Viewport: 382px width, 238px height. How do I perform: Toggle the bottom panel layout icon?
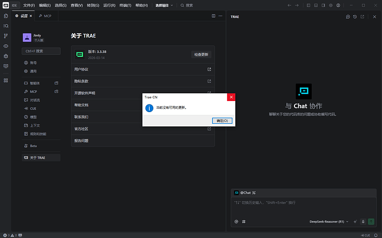click(316, 6)
